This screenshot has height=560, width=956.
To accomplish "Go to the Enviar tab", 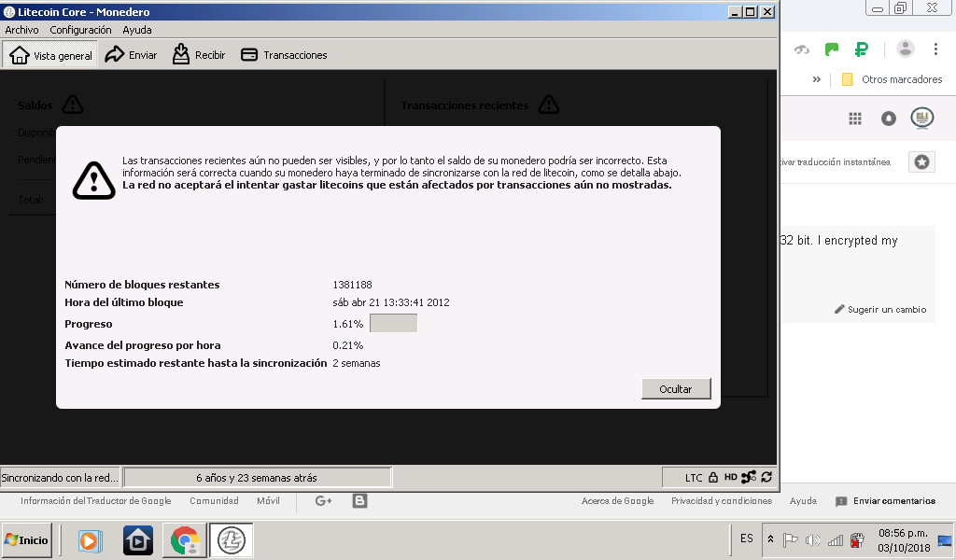I will pyautogui.click(x=131, y=55).
